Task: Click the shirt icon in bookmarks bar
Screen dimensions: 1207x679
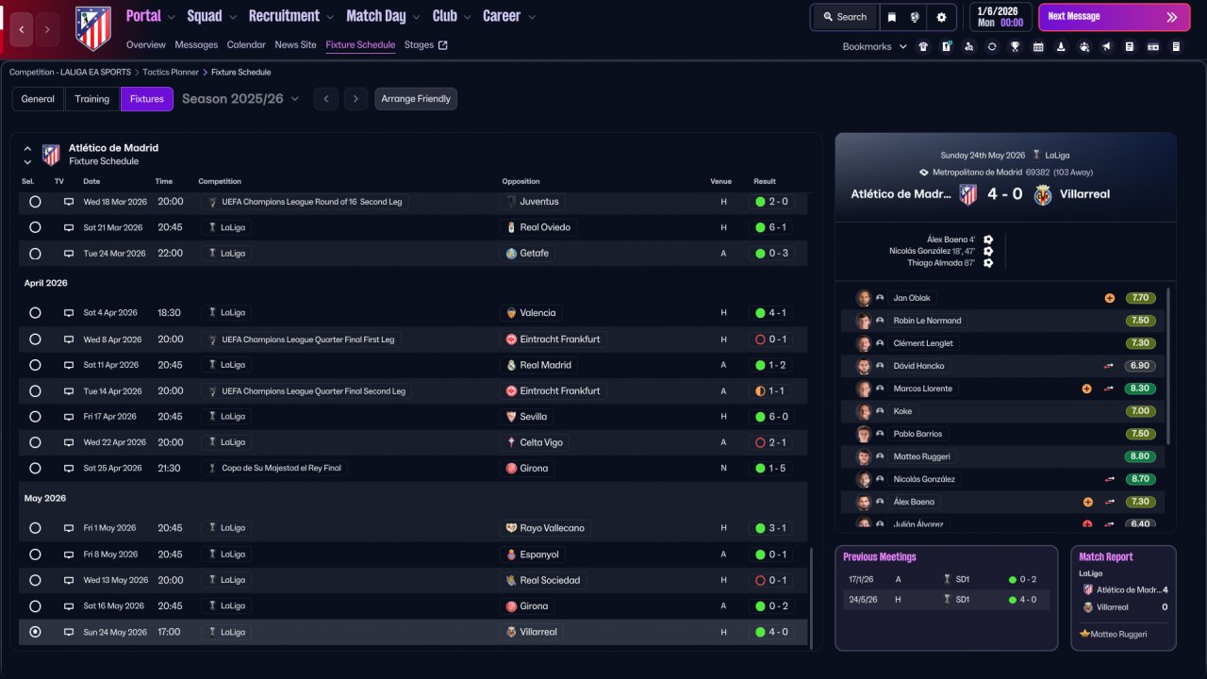Action: pos(923,46)
